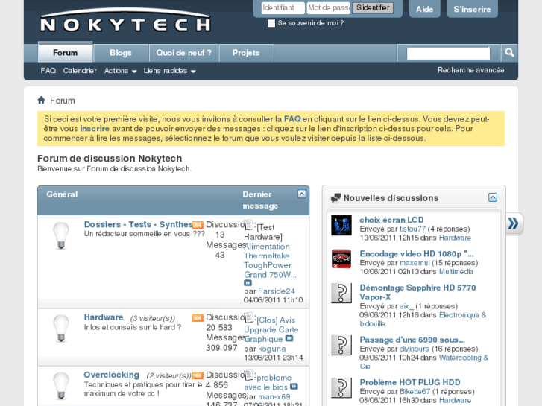The height and width of the screenshot is (406, 542).
Task: Open Actions dropdown menu
Action: (120, 71)
